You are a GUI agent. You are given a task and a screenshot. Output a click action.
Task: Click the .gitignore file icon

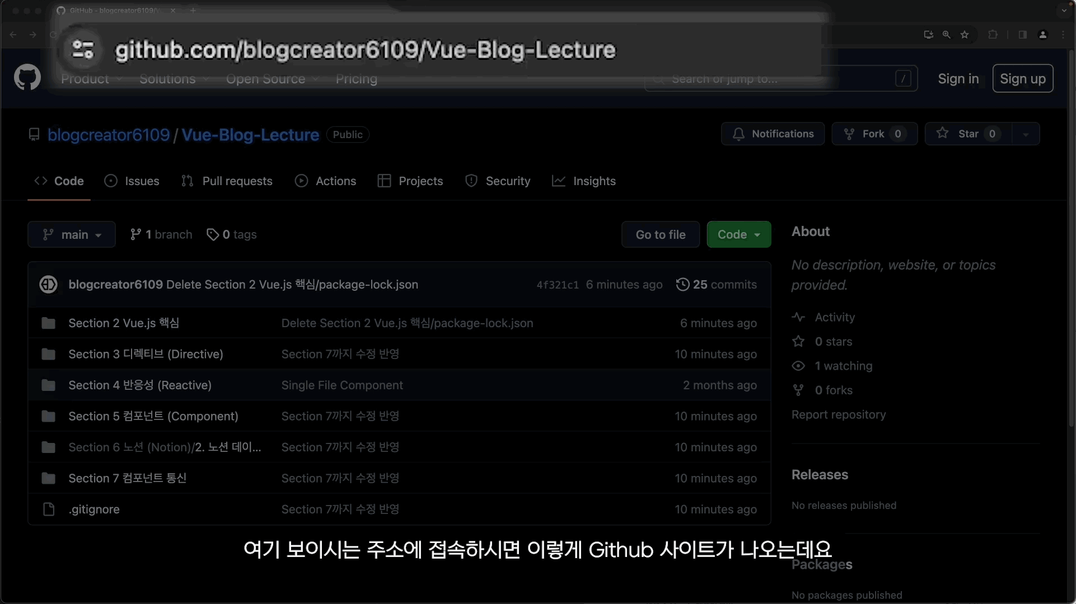[x=49, y=509]
